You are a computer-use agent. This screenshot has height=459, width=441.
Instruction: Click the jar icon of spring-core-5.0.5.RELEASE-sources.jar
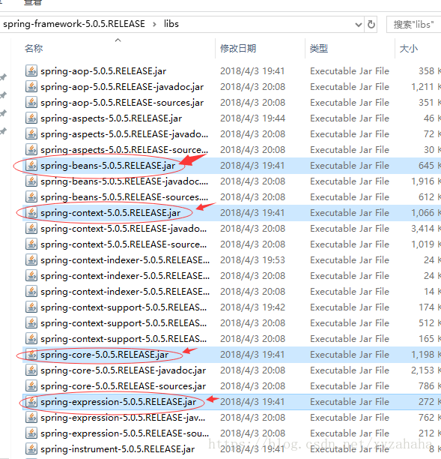click(x=31, y=386)
